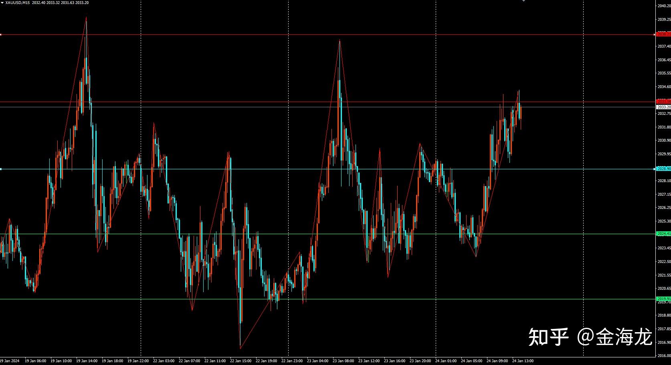Viewport: 671px width, 365px height.
Task: Click the 2027.15 price scale value
Action: [664, 195]
